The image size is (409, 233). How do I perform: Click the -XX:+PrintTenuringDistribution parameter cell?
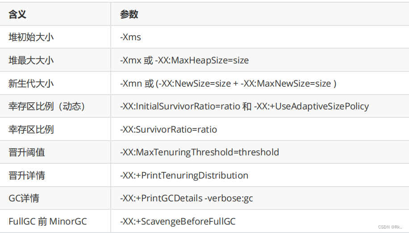point(184,175)
